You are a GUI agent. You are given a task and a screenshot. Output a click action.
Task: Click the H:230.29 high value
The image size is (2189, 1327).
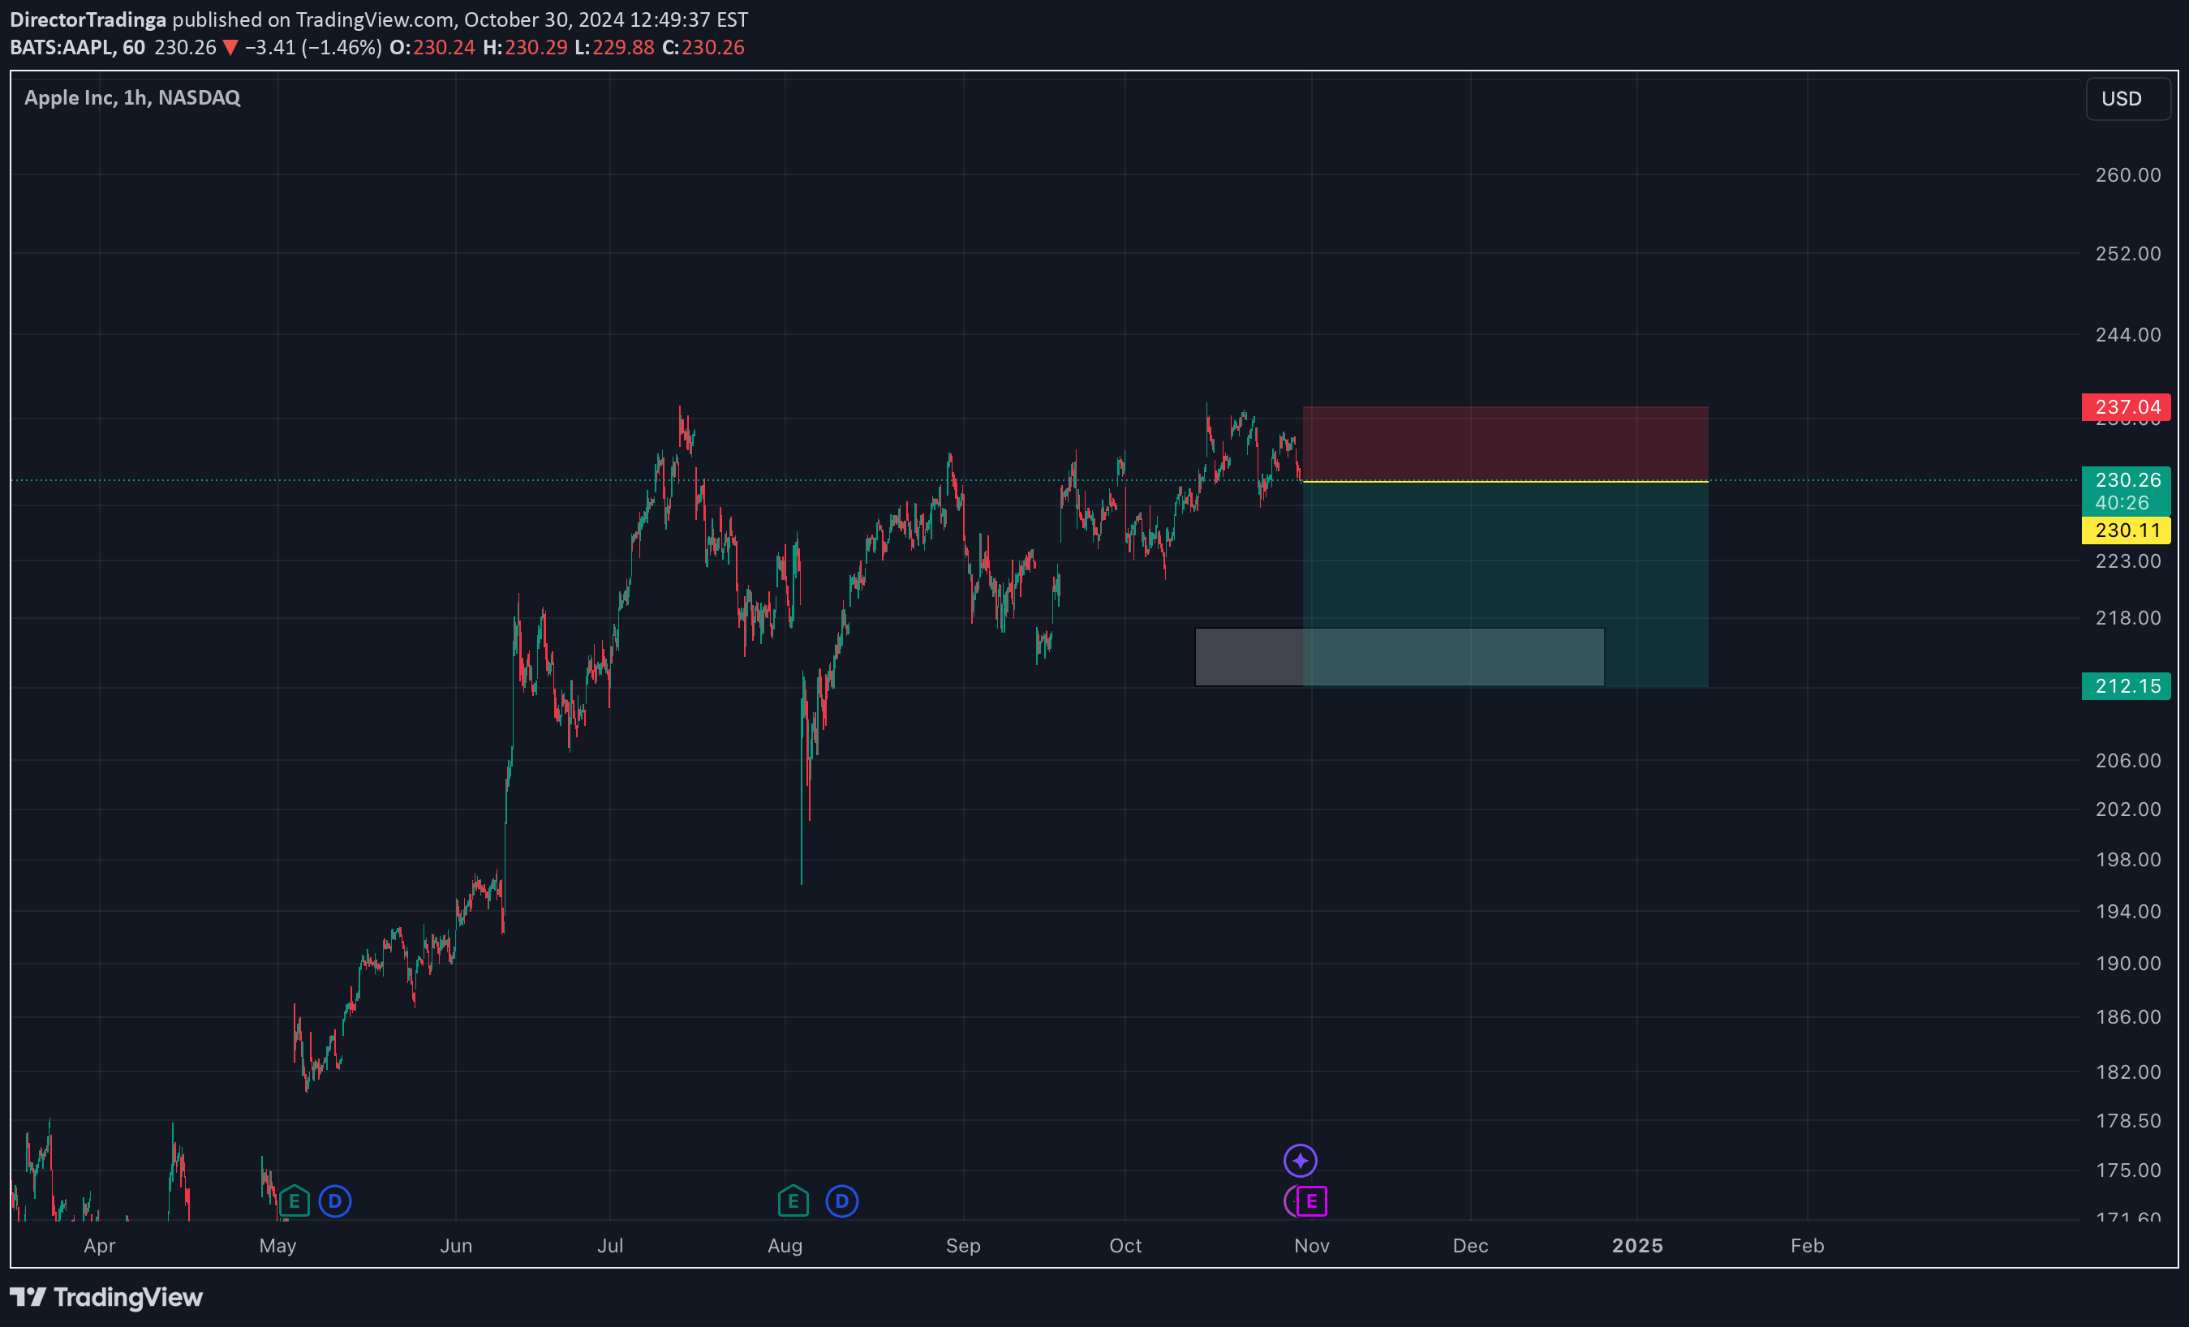(525, 47)
